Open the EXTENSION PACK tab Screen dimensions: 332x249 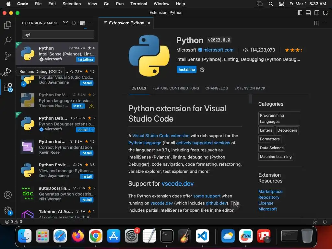click(250, 88)
